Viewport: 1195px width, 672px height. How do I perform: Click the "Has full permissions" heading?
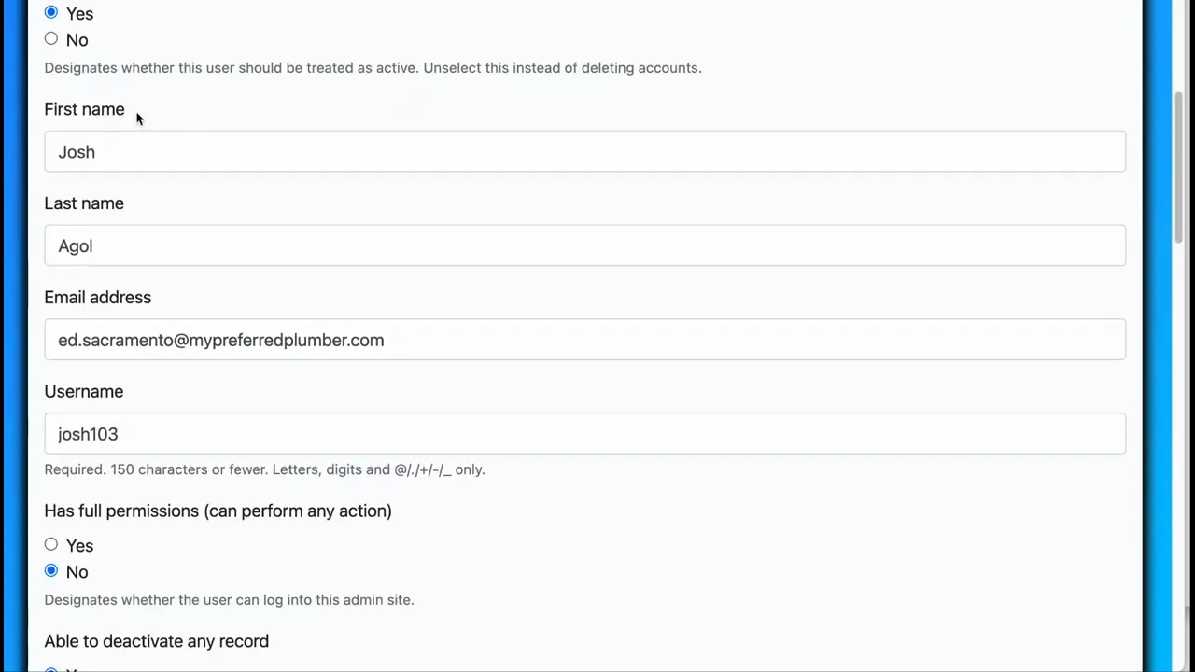[x=218, y=511]
